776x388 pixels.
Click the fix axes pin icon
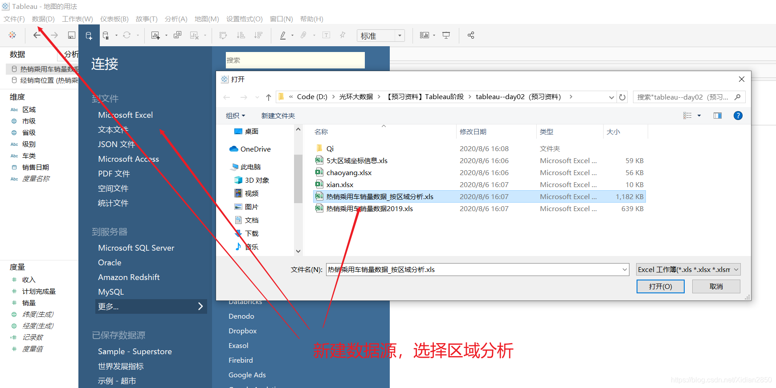[x=343, y=35]
